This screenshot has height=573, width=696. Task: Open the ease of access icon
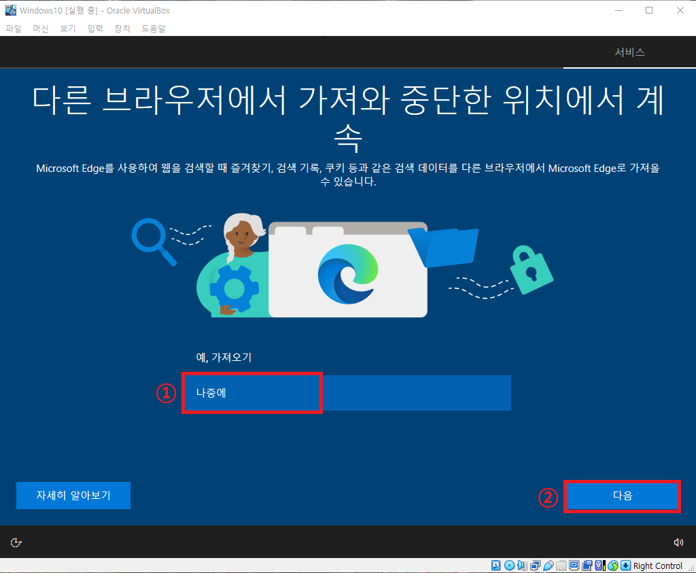[x=16, y=542]
